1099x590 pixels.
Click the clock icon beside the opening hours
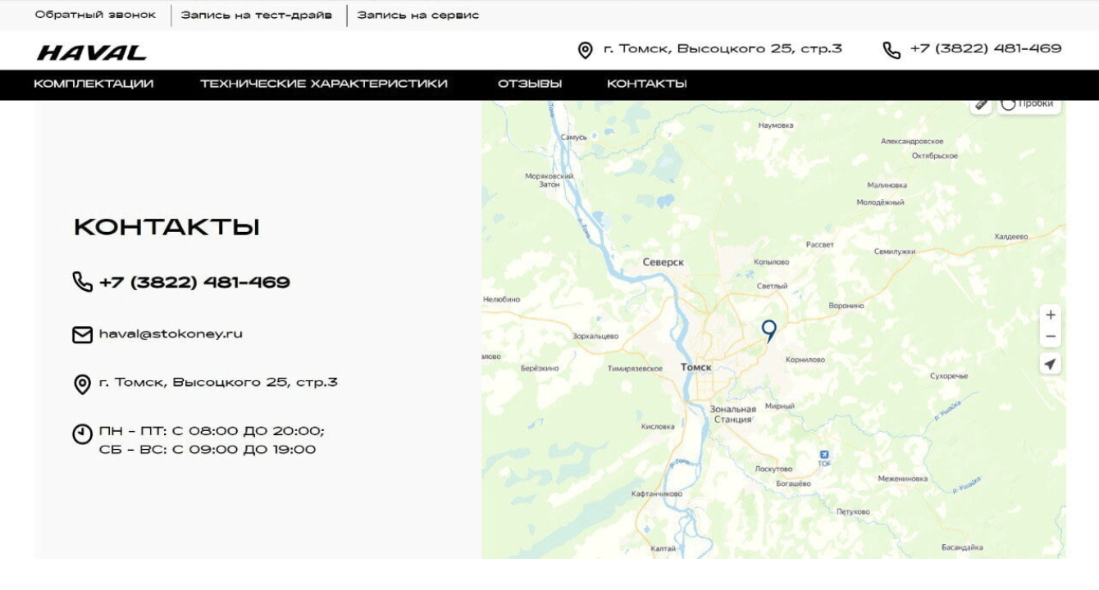83,433
